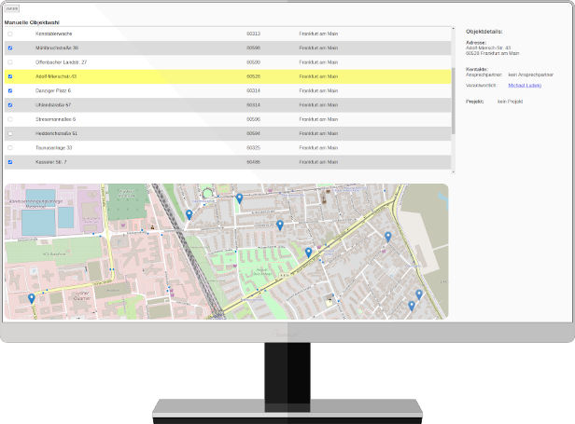
Task: Click the lower pin of the two adjacent southeast markers
Action: pos(412,305)
